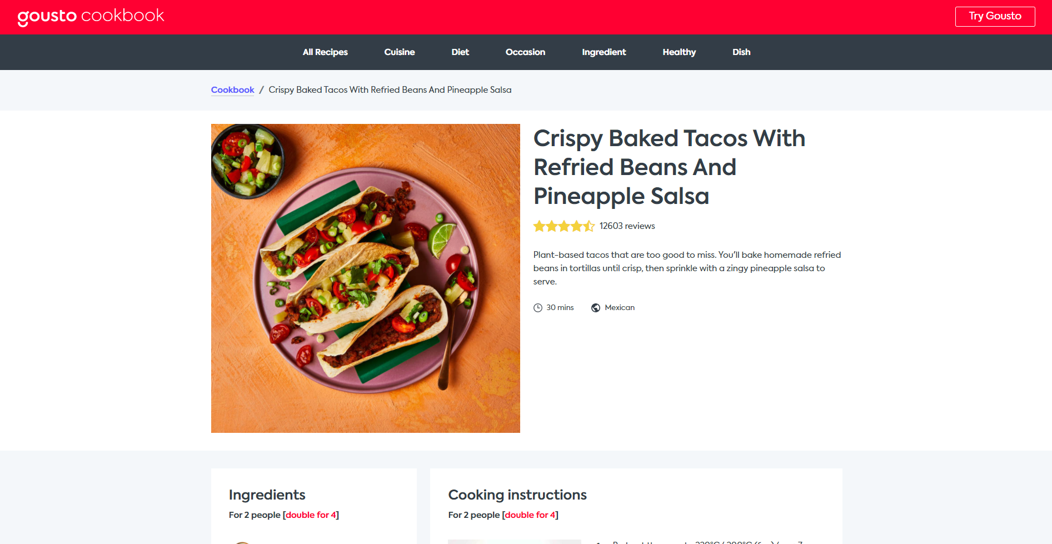Open the All Recipes menu
The width and height of the screenshot is (1052, 544).
coord(325,52)
